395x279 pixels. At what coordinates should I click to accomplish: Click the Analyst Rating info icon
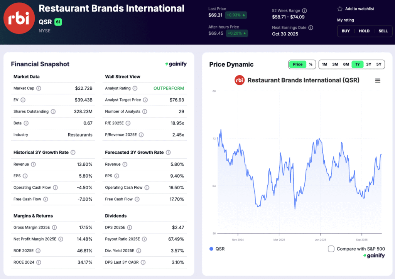[135, 88]
